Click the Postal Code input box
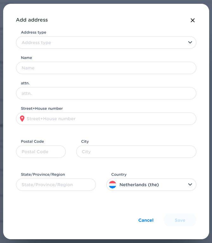212x243 pixels. point(41,152)
